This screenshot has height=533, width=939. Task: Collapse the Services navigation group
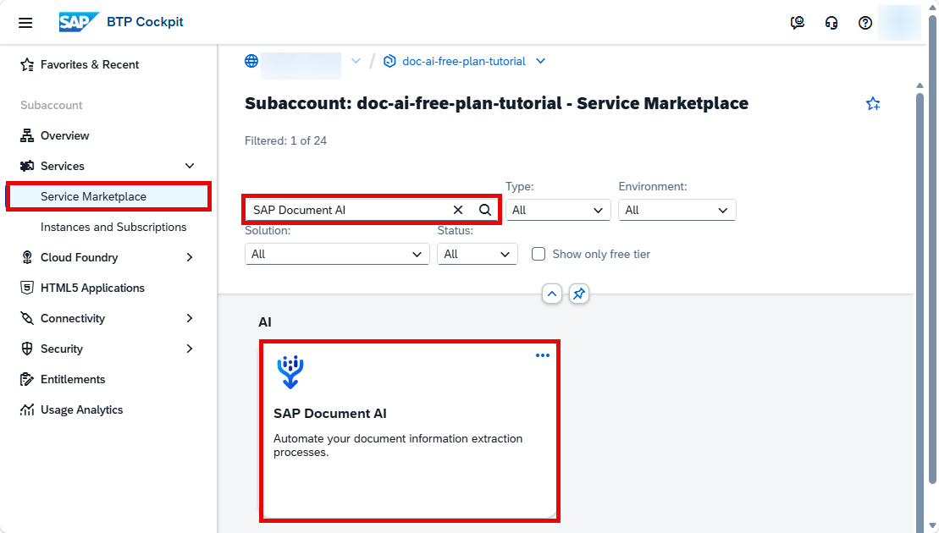190,167
